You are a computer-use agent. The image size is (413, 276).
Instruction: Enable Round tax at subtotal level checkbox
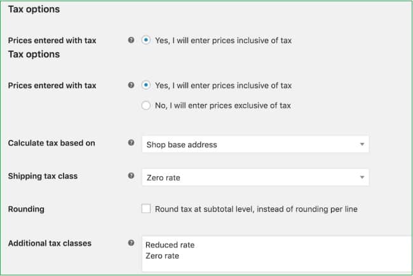(146, 209)
